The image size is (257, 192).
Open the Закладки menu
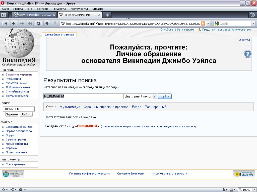[x=43, y=9]
